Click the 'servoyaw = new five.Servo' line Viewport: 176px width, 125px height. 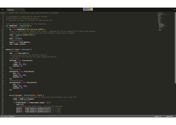tap(21, 60)
